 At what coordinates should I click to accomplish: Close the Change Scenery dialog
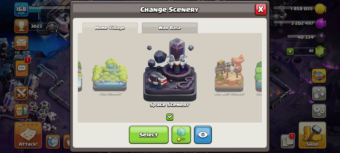coord(261,9)
